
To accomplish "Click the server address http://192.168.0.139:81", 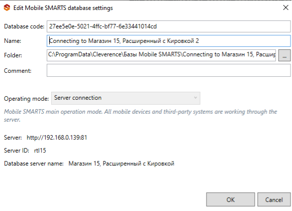I will pyautogui.click(x=57, y=138).
